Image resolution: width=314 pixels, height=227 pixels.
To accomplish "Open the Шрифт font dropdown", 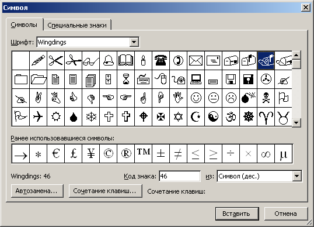I will tap(134, 42).
